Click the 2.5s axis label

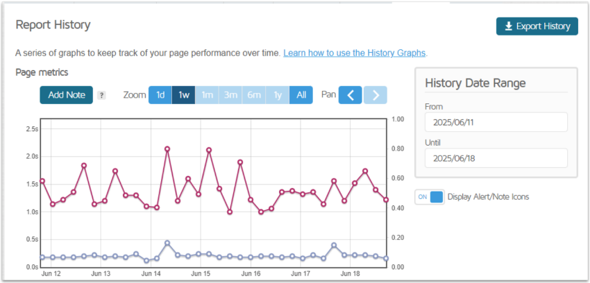click(x=33, y=129)
